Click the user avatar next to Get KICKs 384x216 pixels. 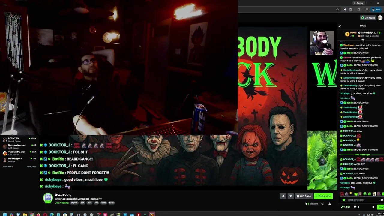click(380, 18)
